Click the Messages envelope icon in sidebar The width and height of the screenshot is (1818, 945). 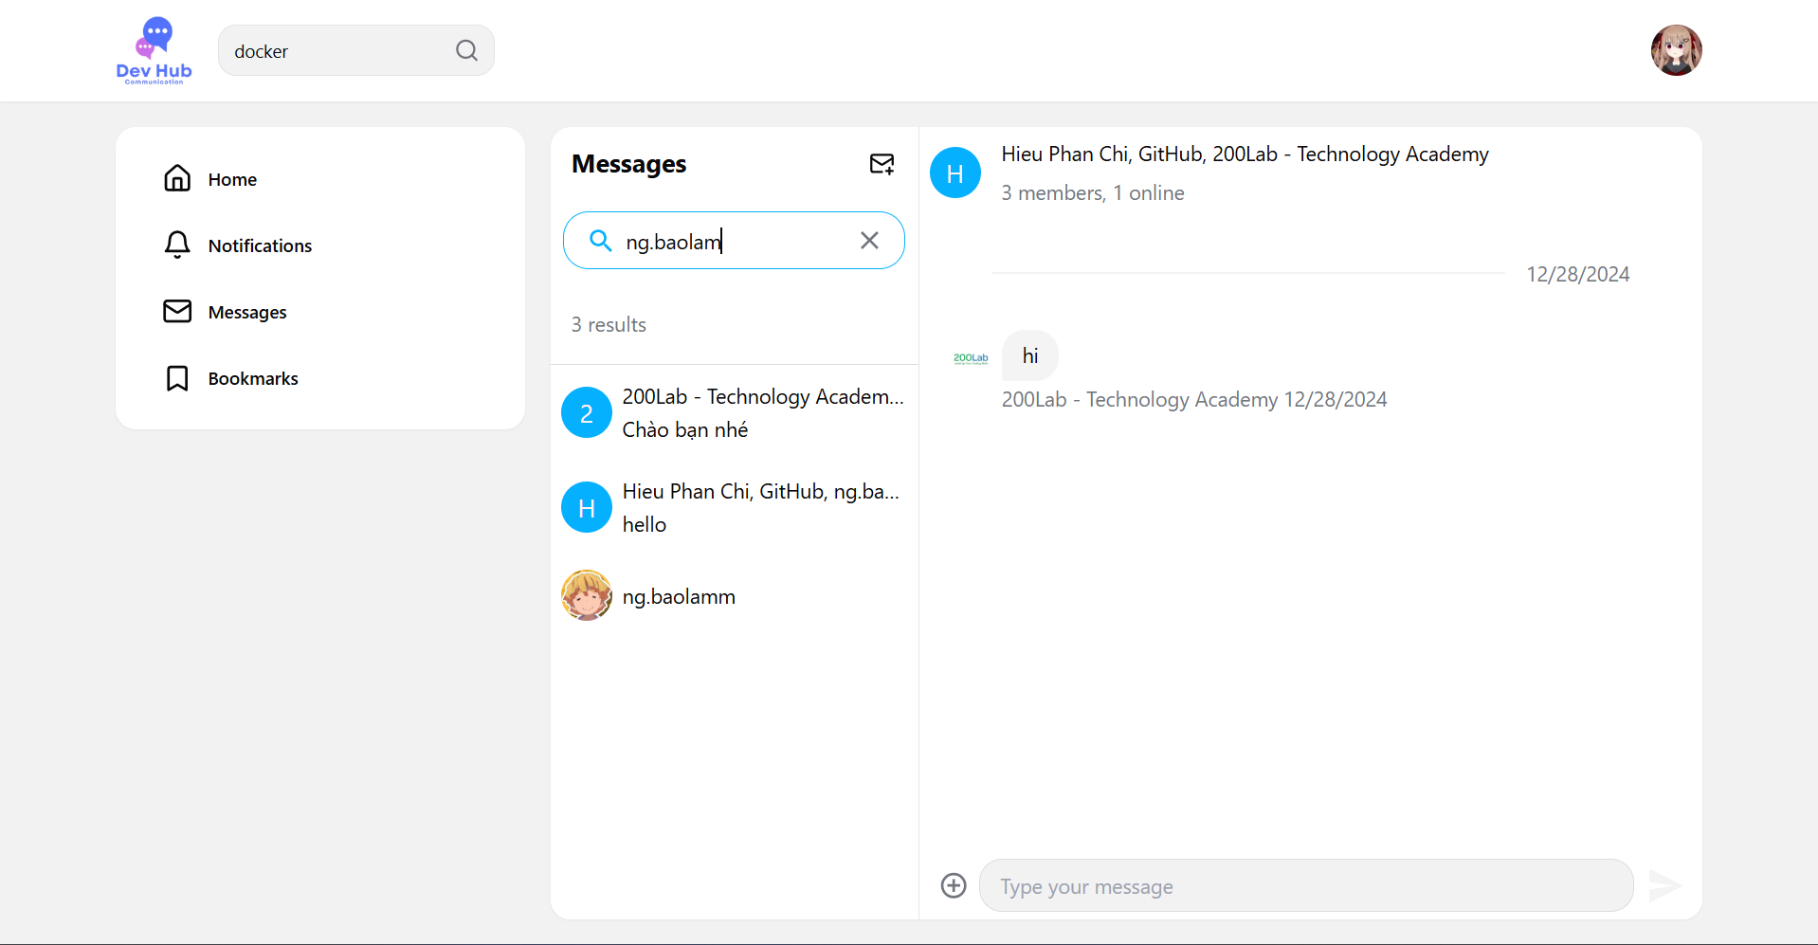tap(177, 311)
